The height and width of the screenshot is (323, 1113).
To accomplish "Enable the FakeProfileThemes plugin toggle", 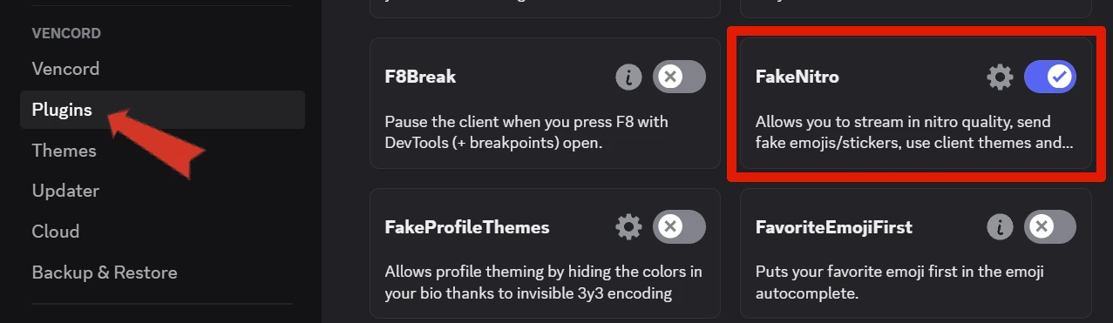I will click(x=679, y=227).
